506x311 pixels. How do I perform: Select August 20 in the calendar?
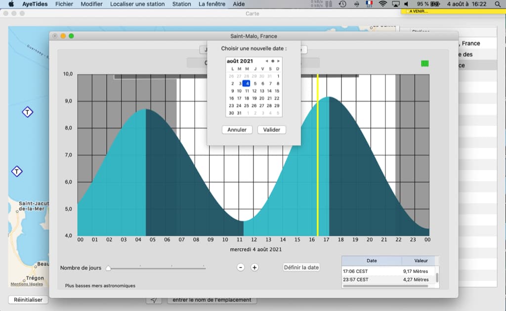pos(262,98)
